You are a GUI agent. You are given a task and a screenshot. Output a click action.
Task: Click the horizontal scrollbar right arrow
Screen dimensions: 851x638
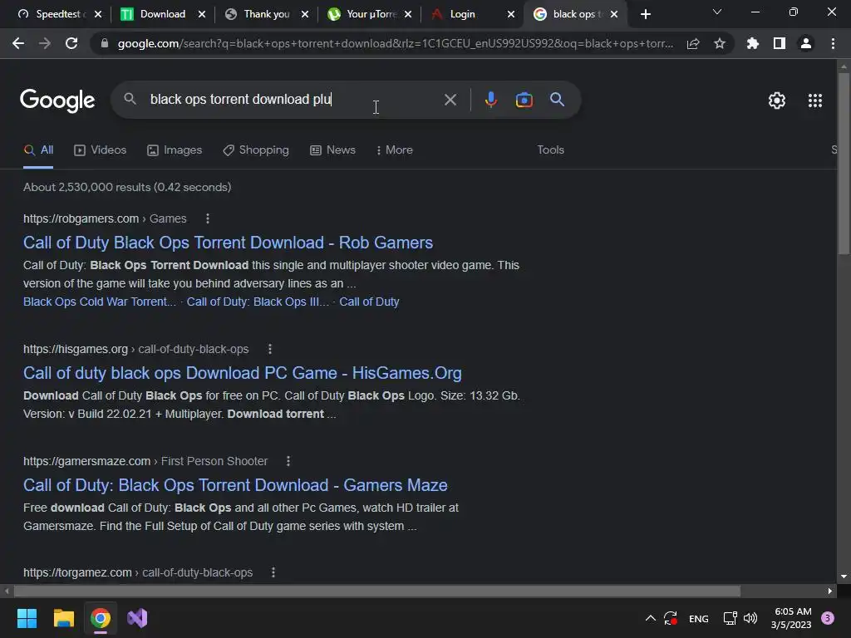[x=830, y=591]
